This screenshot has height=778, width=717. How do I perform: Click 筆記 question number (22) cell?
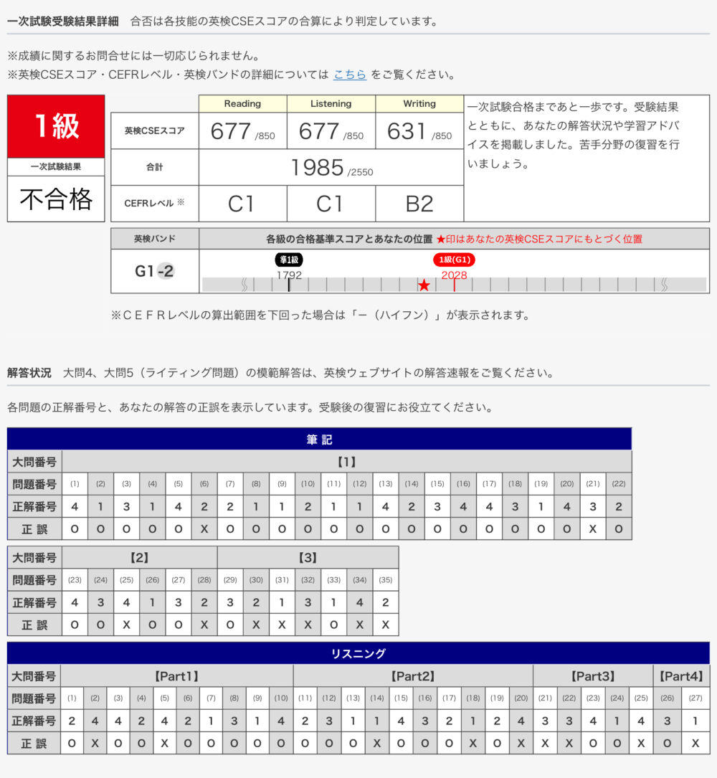pos(619,484)
